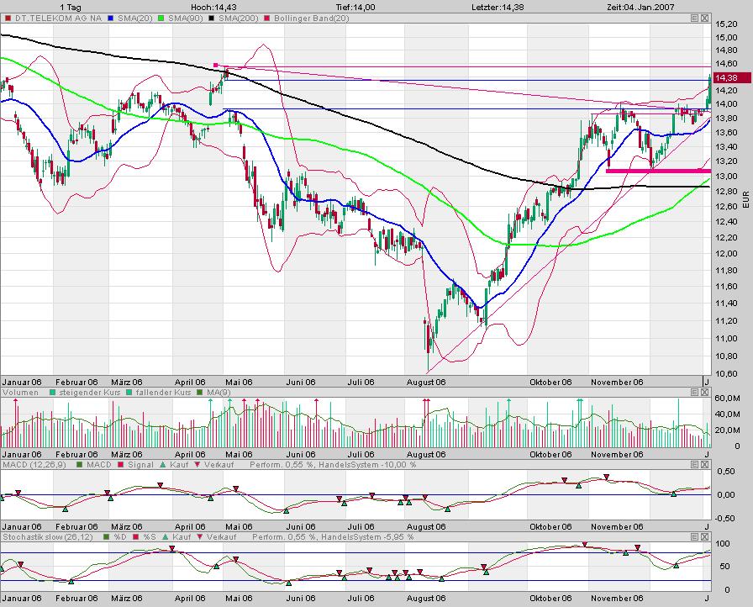753x607 pixels.
Task: Close the MACD indicator panel
Action: coord(705,465)
